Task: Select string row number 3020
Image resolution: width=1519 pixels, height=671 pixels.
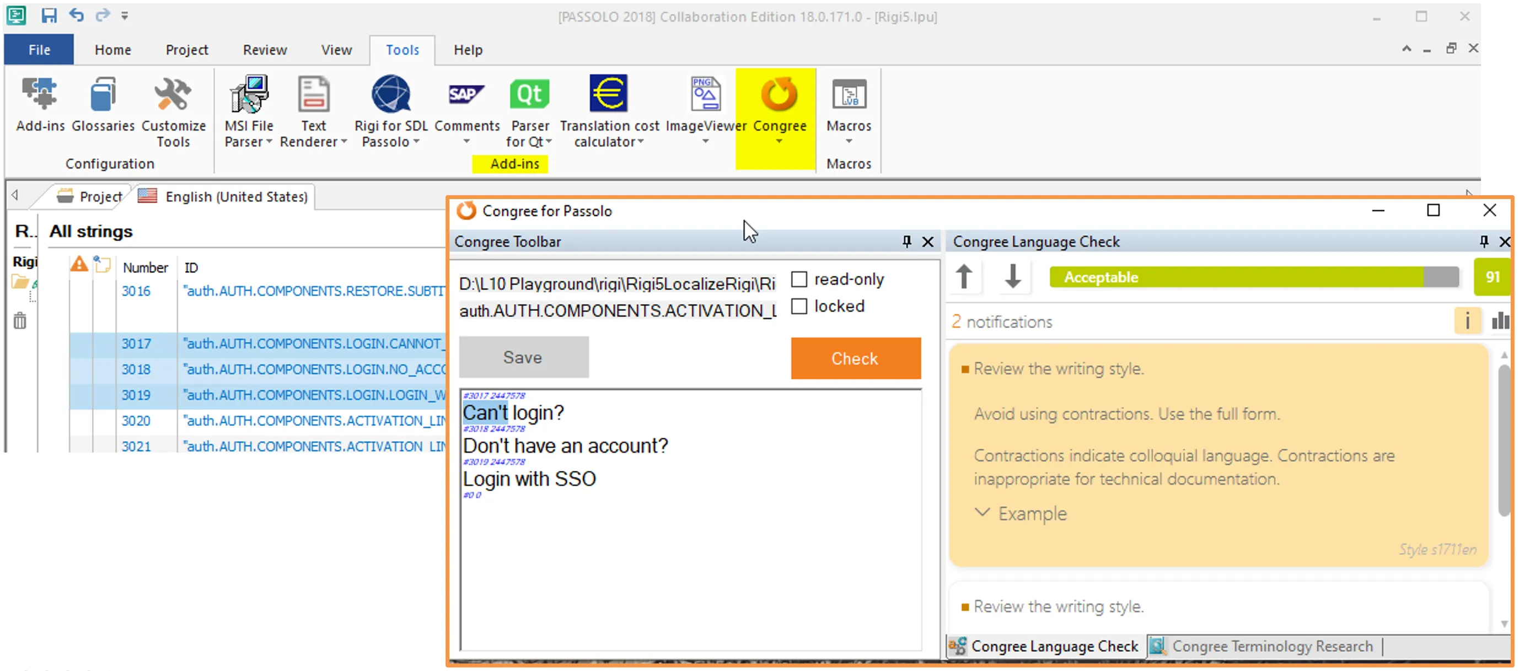Action: coord(257,421)
